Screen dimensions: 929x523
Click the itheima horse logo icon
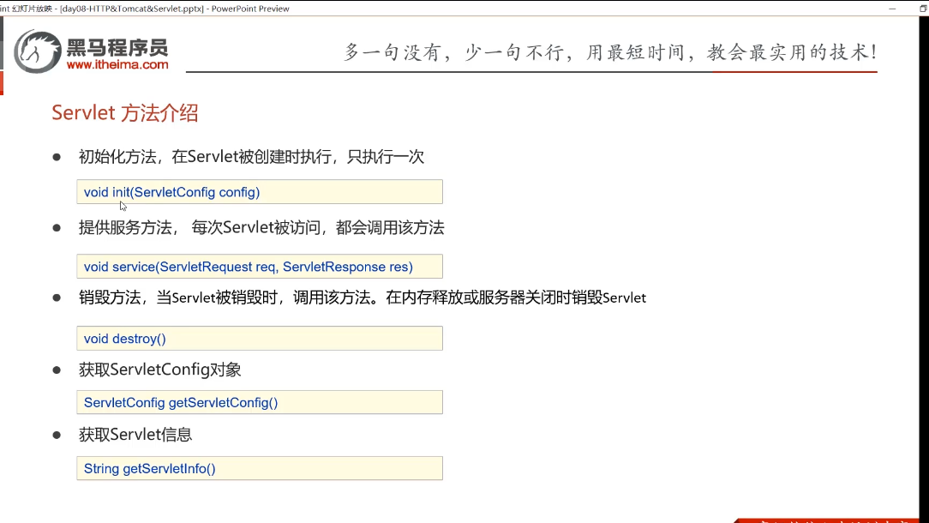click(38, 51)
